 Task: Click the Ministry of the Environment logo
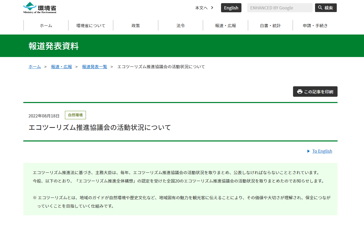click(40, 8)
